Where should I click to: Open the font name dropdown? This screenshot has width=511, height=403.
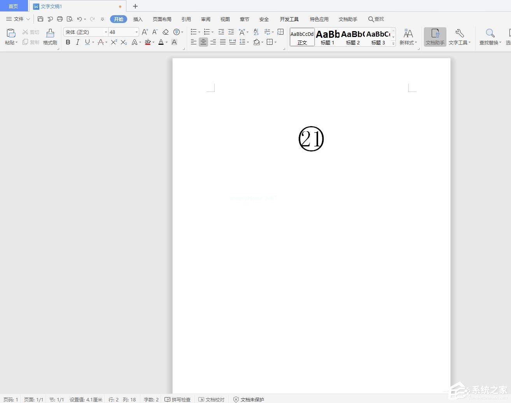pyautogui.click(x=106, y=32)
